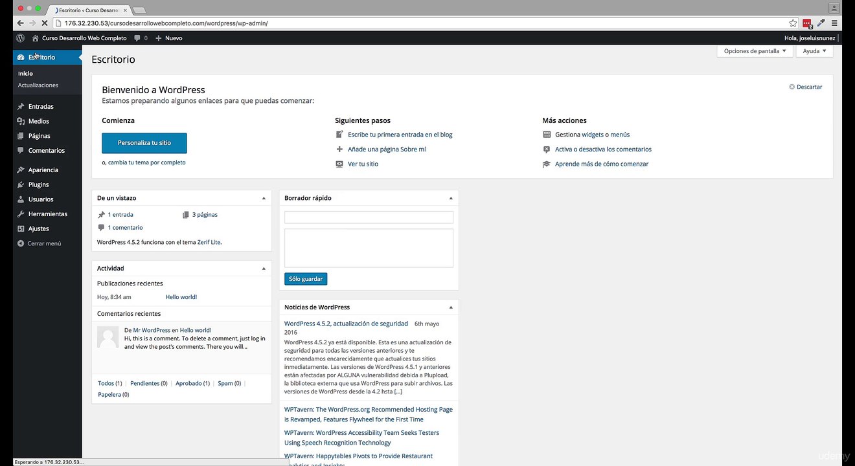Select Inicio in the Escritorio submenu

(x=25, y=74)
